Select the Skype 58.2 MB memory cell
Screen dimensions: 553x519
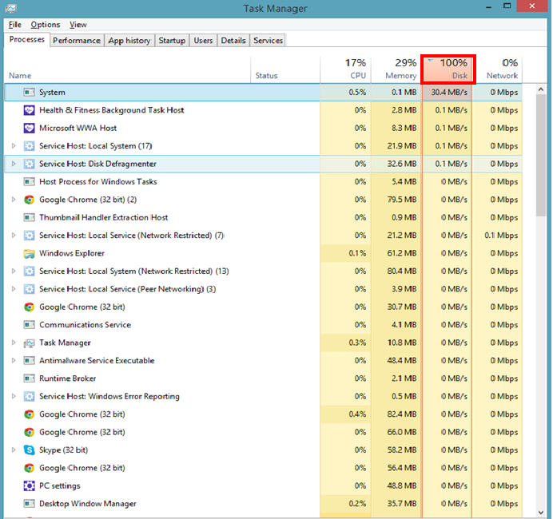(x=396, y=450)
